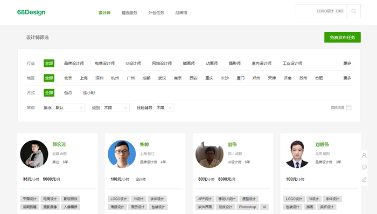Open the 技能辅导 不限 dropdown
The image size is (377, 214).
(164, 108)
